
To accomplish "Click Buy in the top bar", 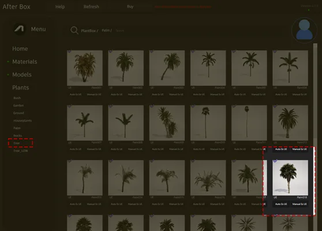I will coord(130,6).
